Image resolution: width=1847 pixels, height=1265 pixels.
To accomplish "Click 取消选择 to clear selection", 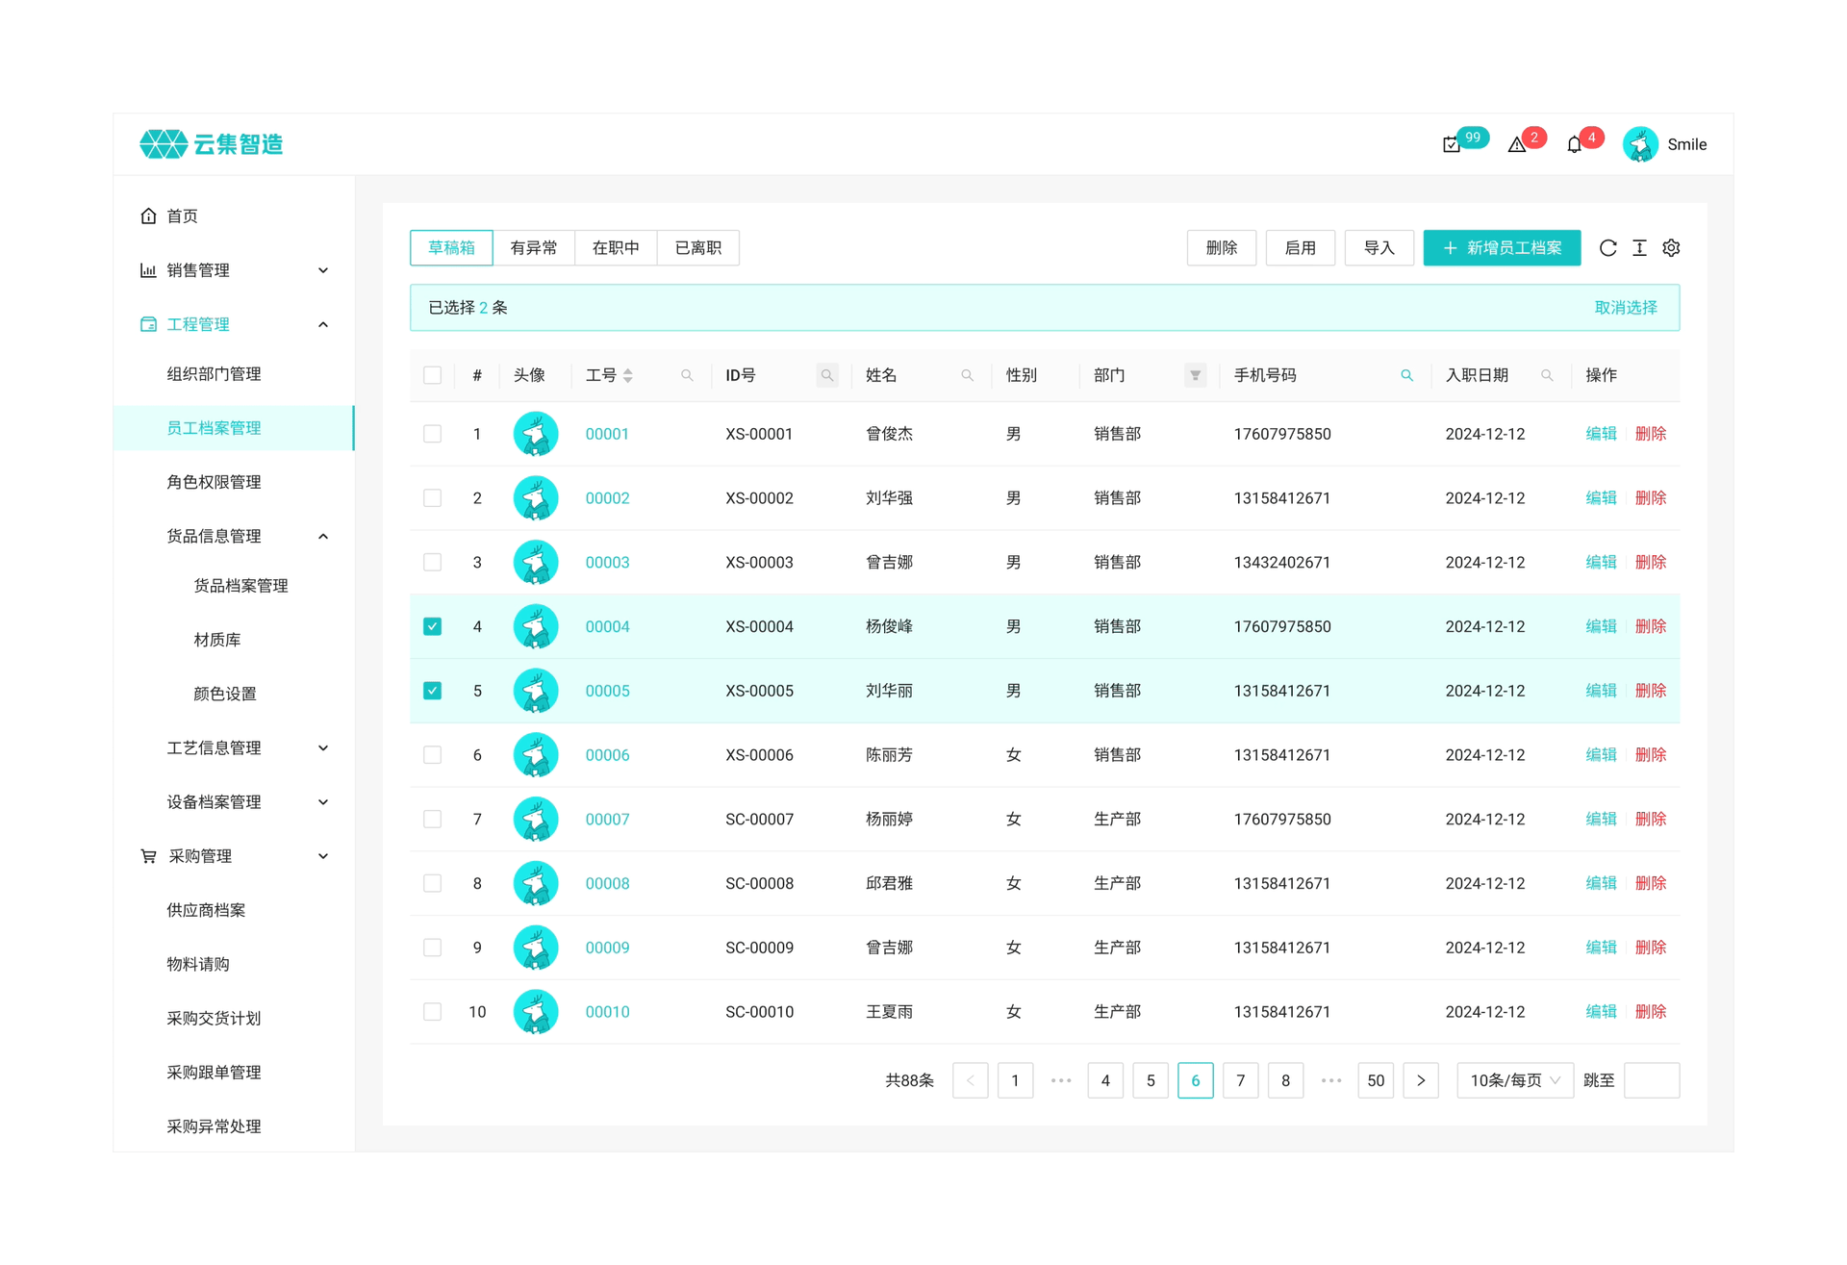I will pyautogui.click(x=1626, y=308).
